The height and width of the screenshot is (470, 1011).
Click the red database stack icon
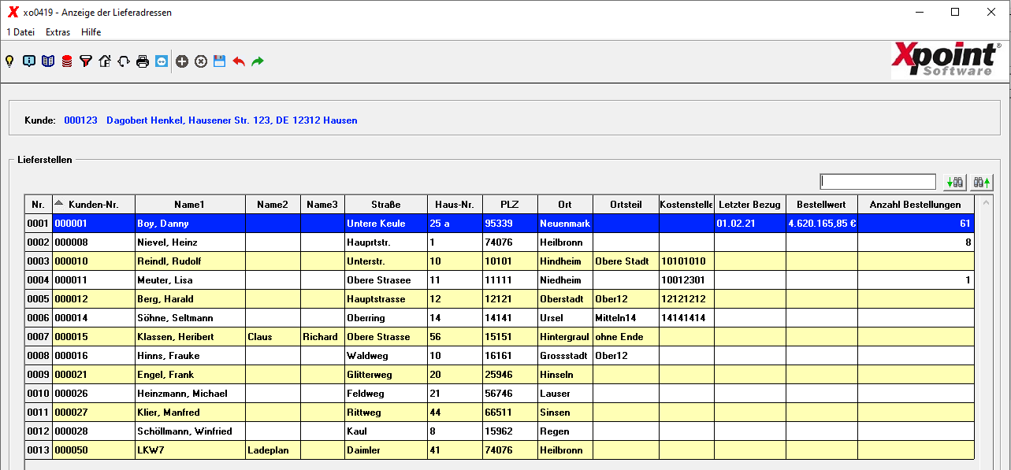coord(67,61)
